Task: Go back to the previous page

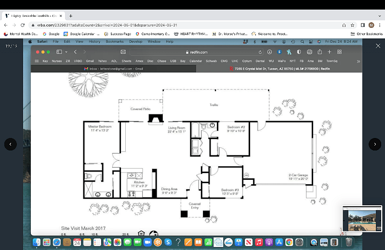Action: pyautogui.click(x=6, y=25)
